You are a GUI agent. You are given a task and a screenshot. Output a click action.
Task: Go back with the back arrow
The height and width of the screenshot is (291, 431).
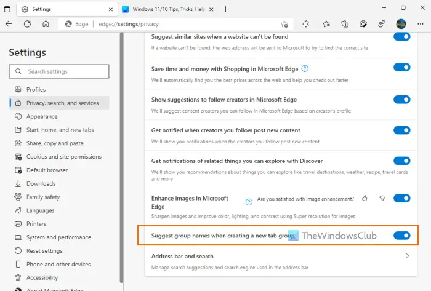click(x=9, y=24)
